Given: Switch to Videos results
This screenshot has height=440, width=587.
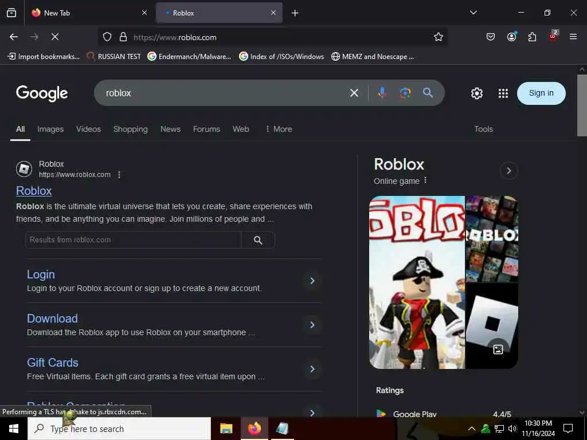Looking at the screenshot, I should click(x=88, y=129).
